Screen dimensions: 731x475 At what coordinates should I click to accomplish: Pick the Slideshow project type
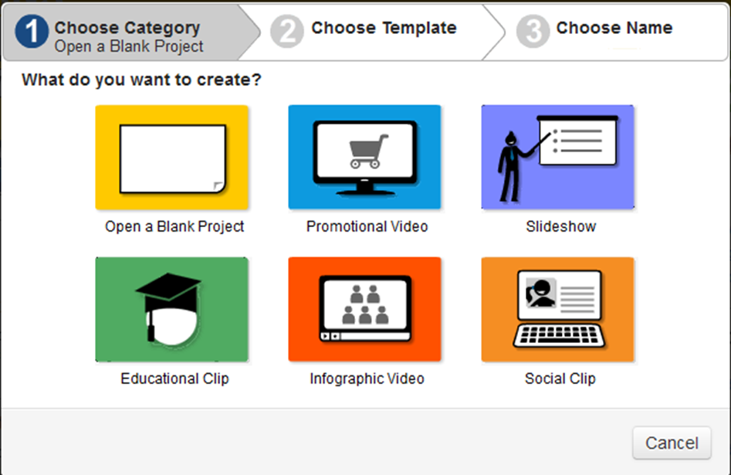tap(557, 156)
